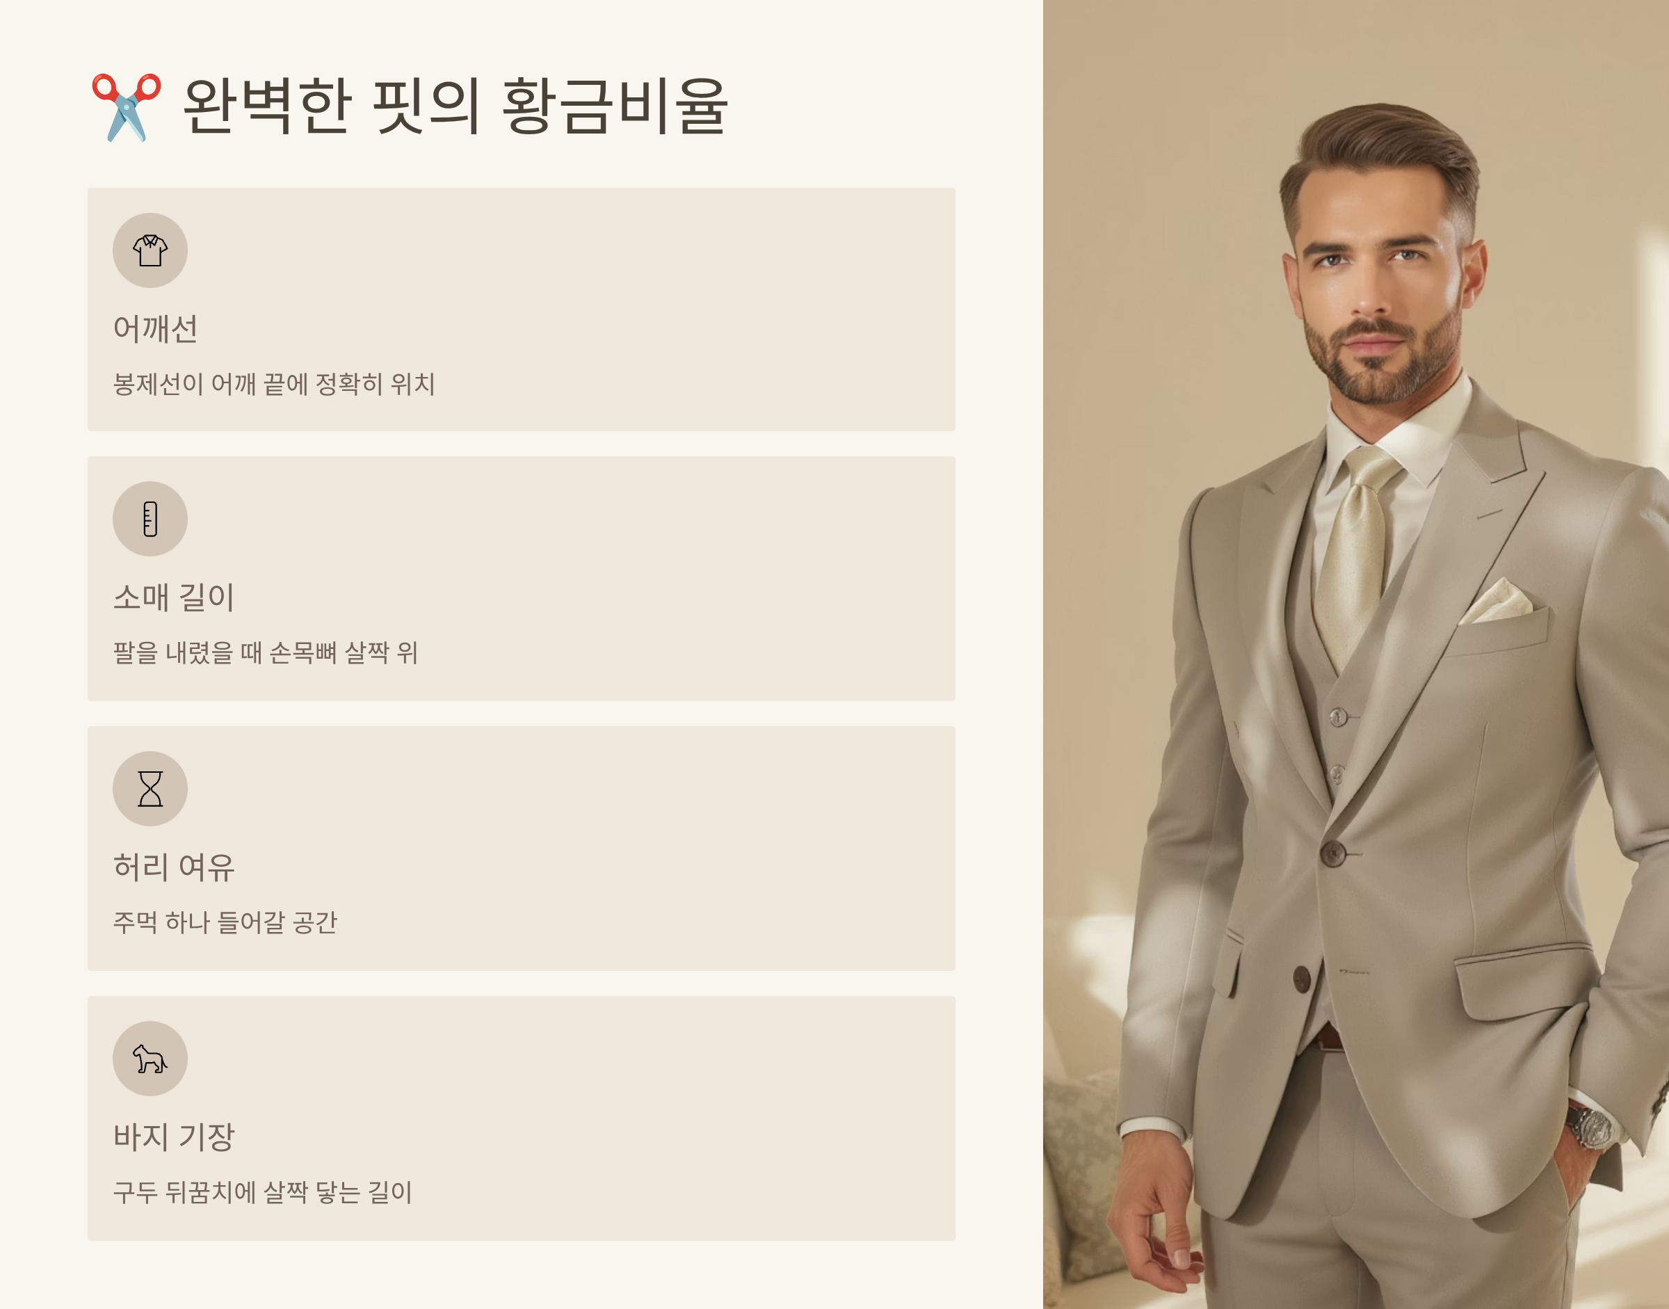
Task: Click the ruler icon above 소매 길이
Action: [150, 519]
